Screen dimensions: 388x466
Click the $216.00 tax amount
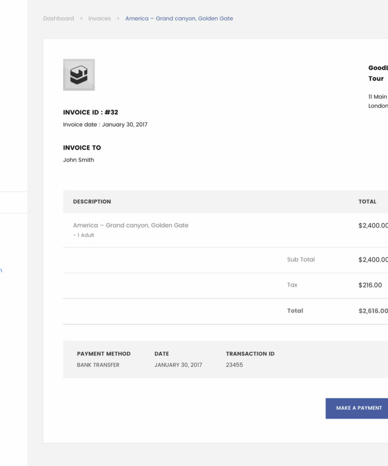point(370,285)
